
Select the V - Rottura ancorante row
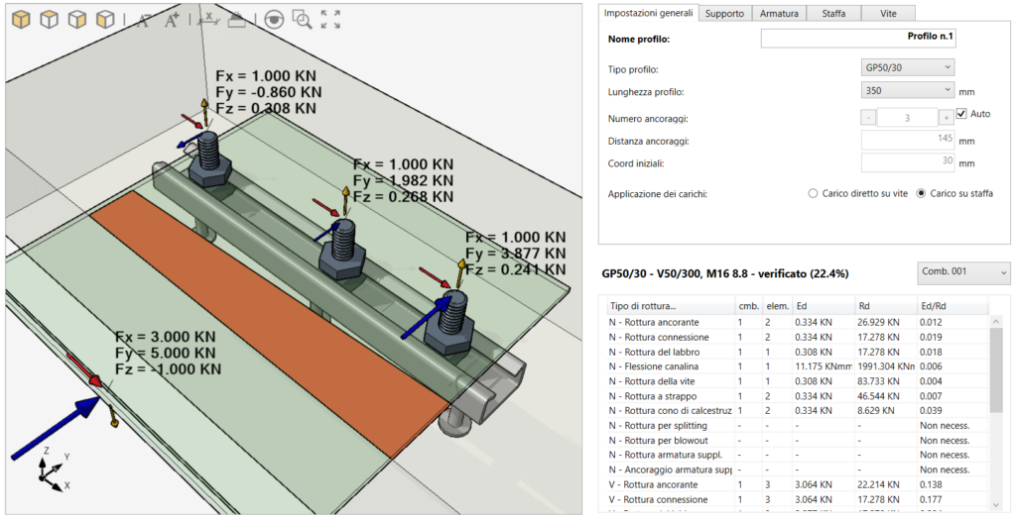[797, 484]
